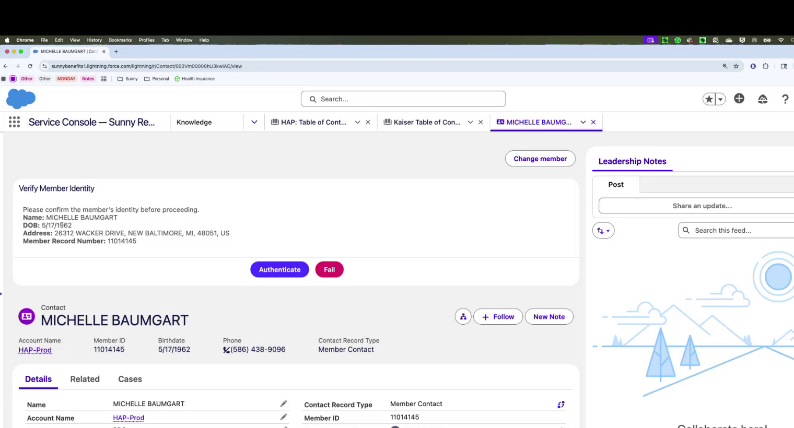Open the App Launcher grid icon

(x=14, y=122)
